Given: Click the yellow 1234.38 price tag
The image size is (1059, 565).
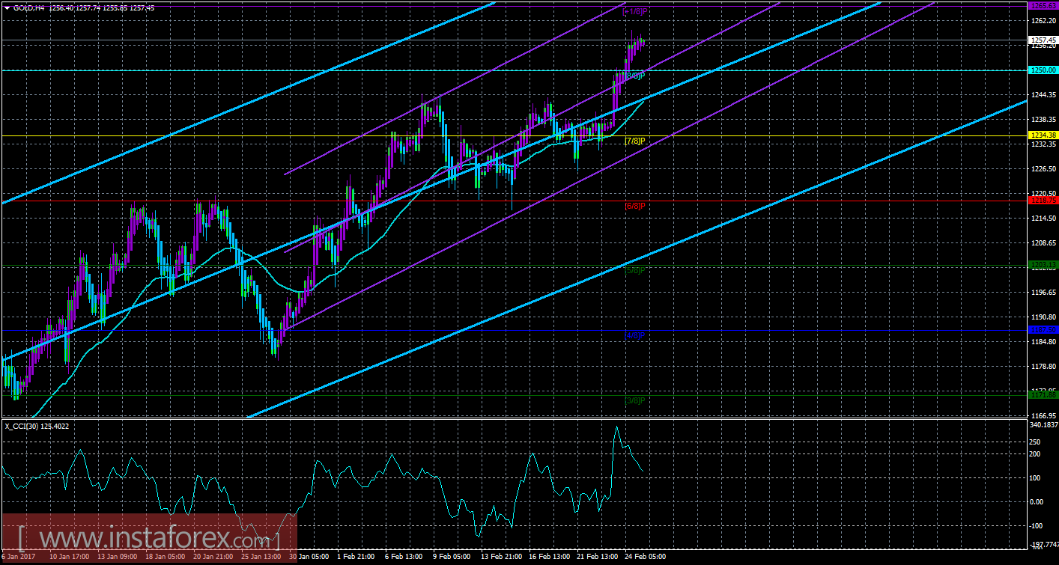Looking at the screenshot, I should click(1043, 135).
